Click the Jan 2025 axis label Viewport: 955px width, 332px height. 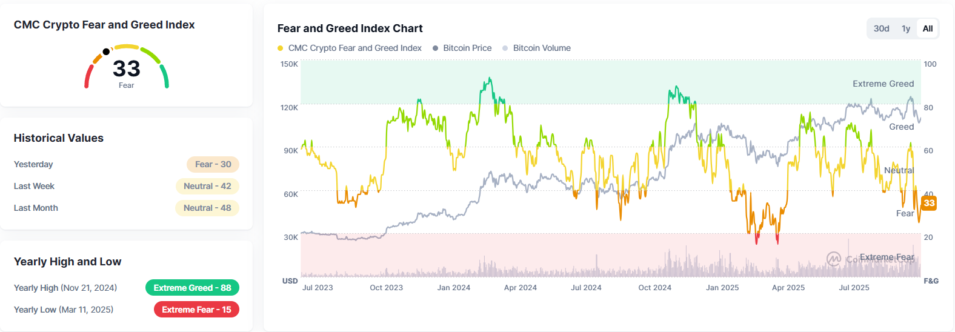pos(722,288)
